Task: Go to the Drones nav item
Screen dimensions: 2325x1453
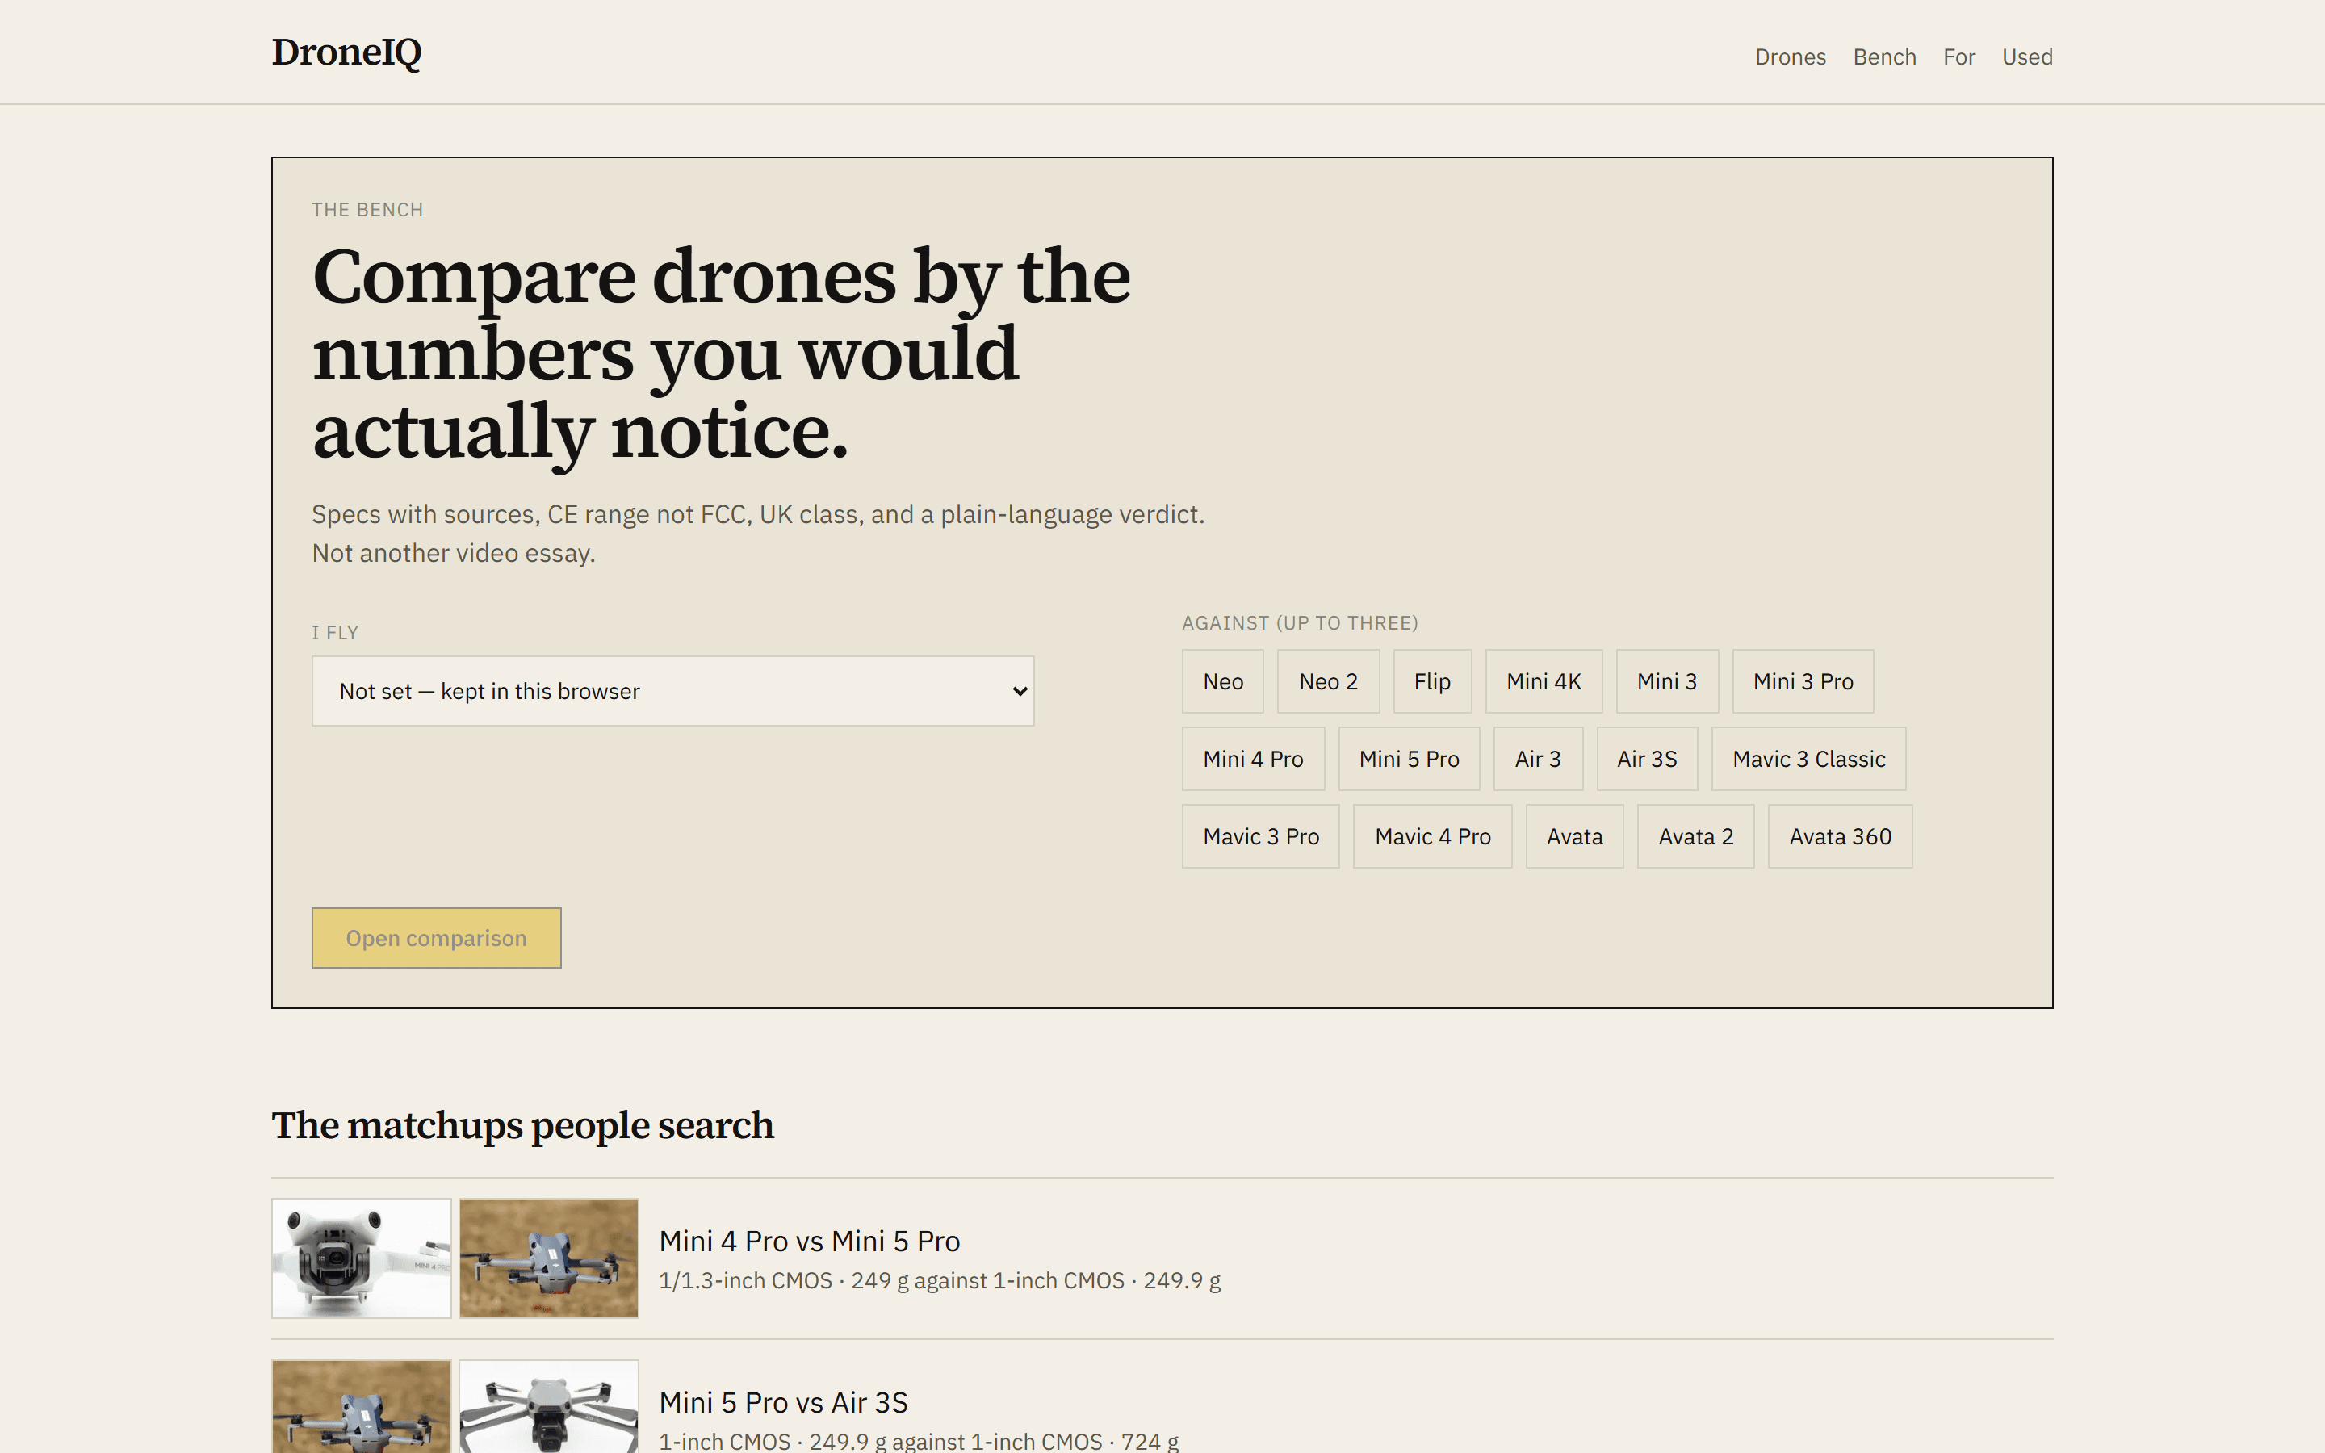Action: [1790, 57]
